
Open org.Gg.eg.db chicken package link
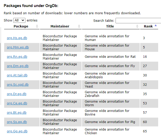17,131
